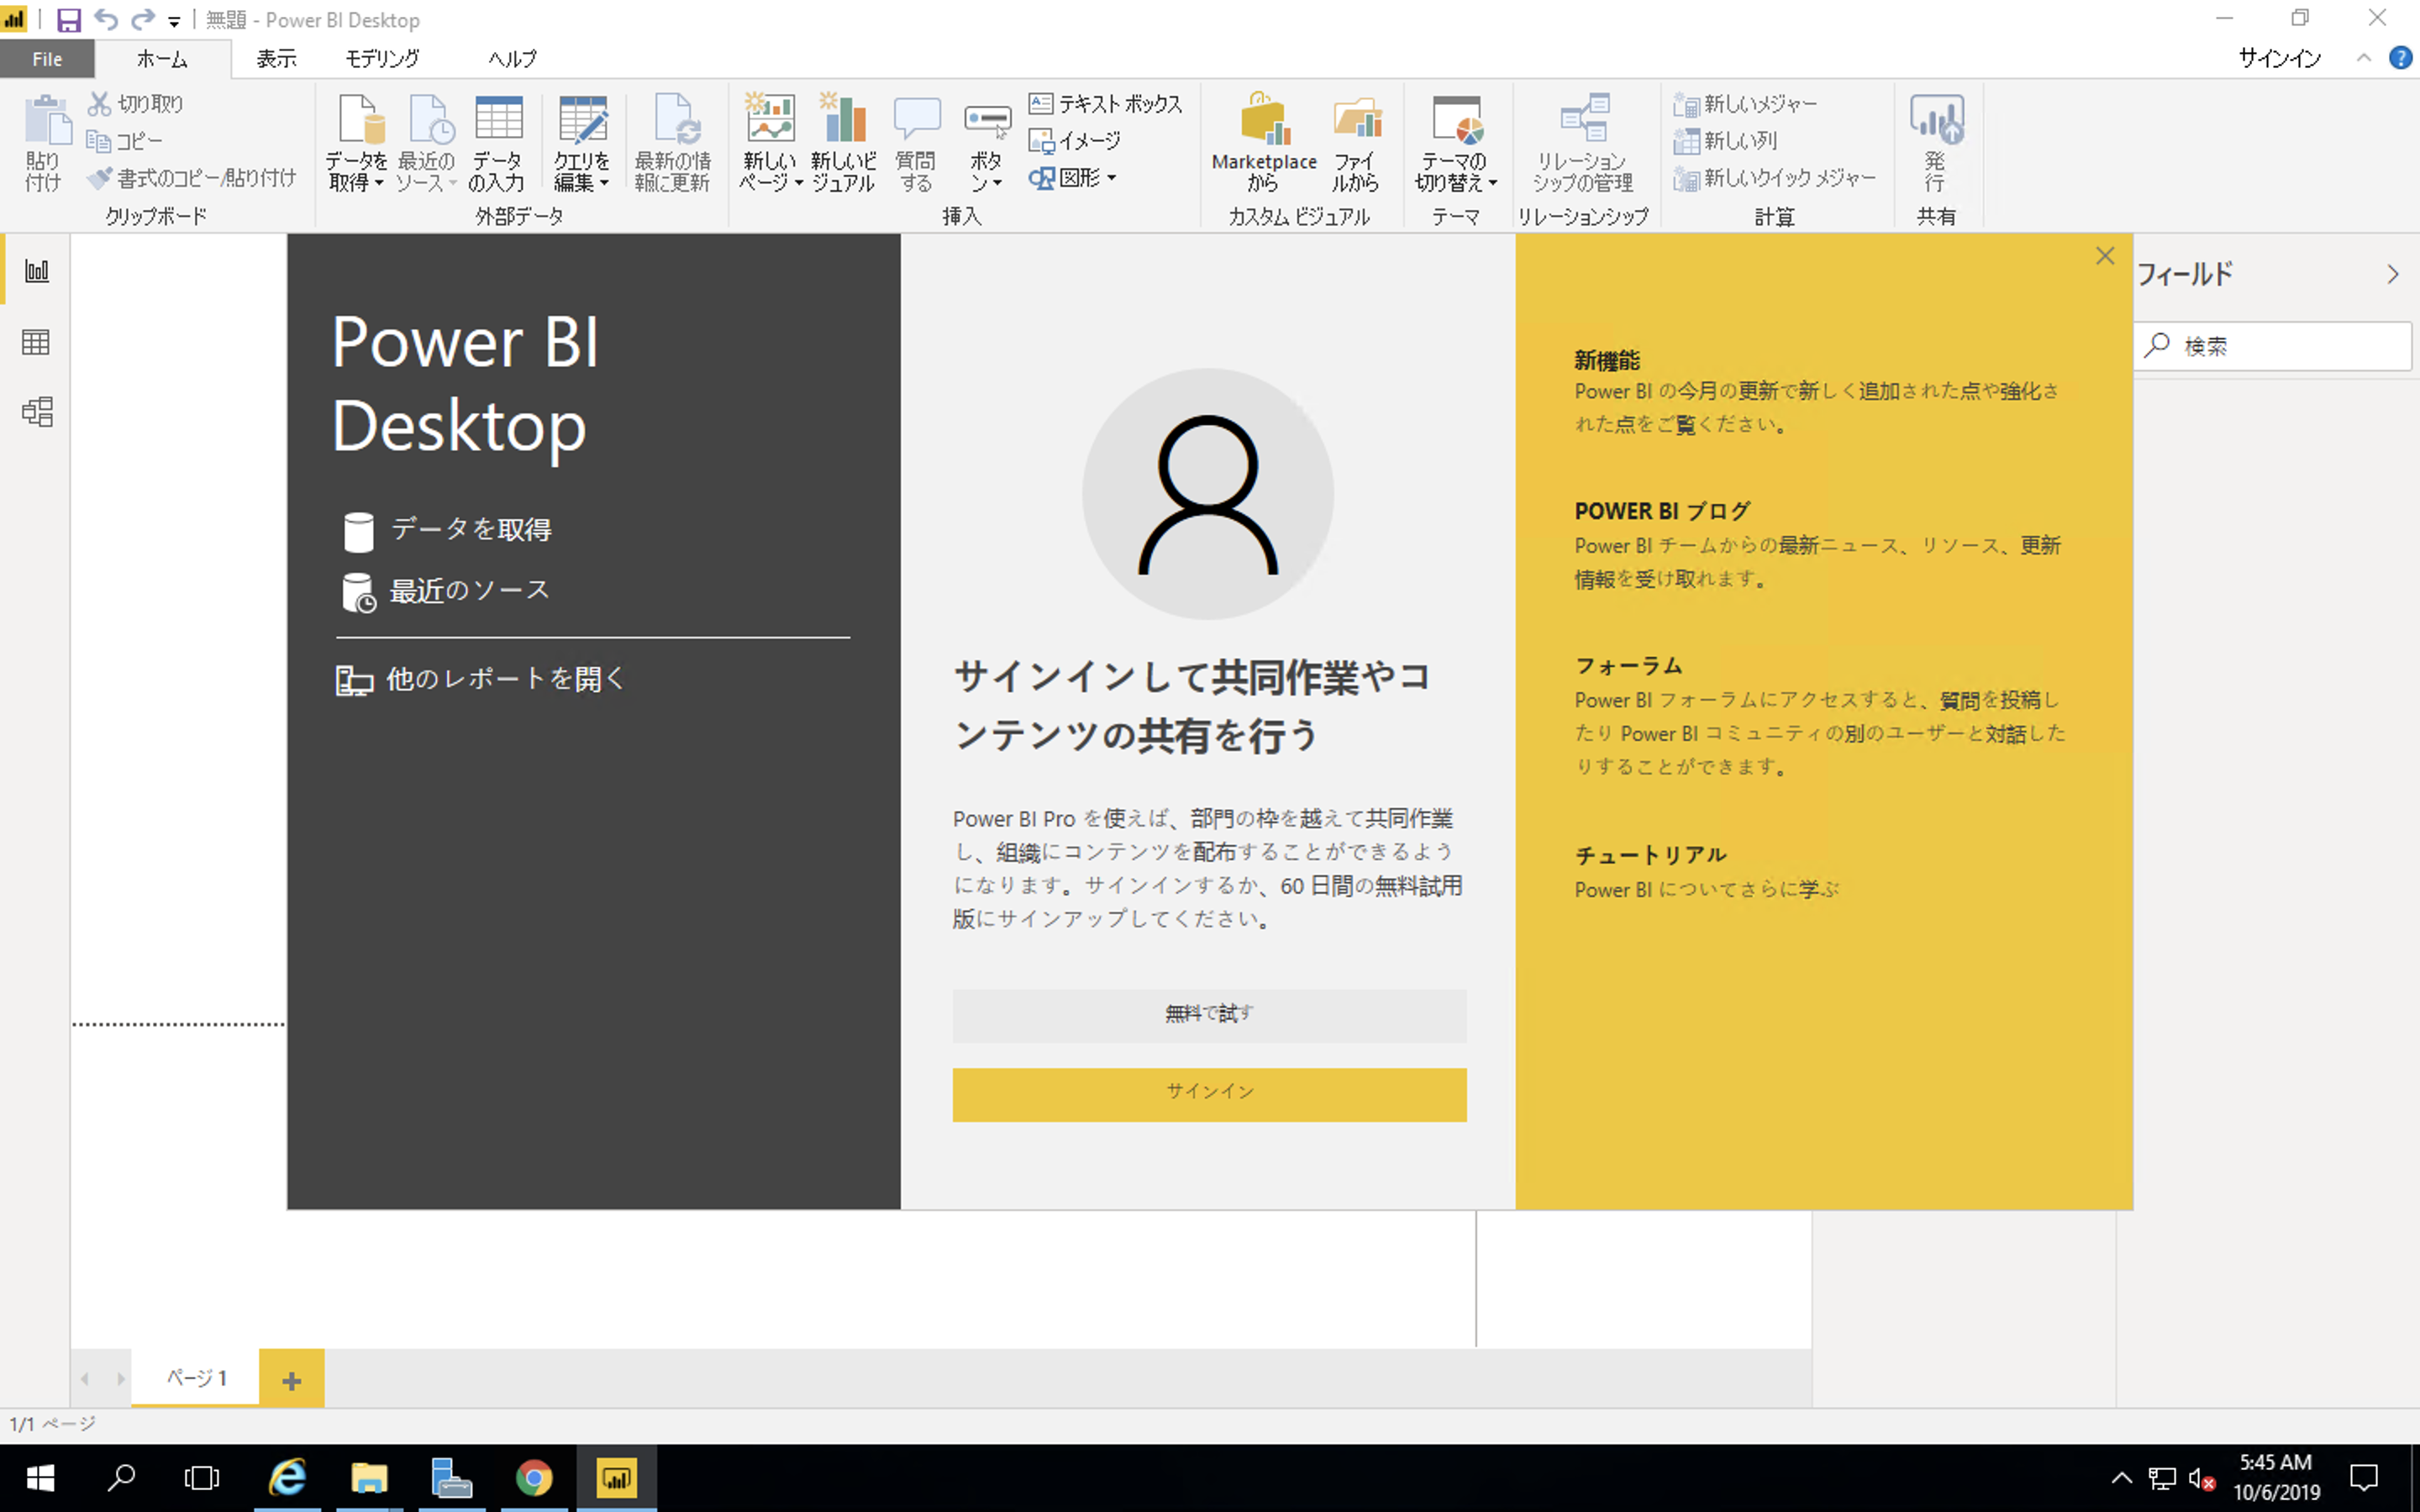
Task: Click 新しいメジャー in ribbon
Action: click(x=1746, y=104)
